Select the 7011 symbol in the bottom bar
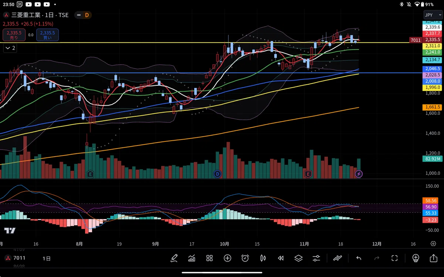 tap(20, 258)
